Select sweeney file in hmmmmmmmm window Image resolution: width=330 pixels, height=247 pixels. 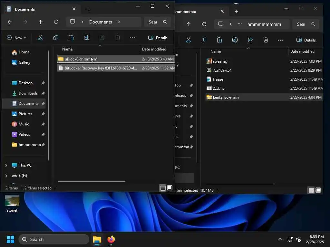[x=264, y=61]
